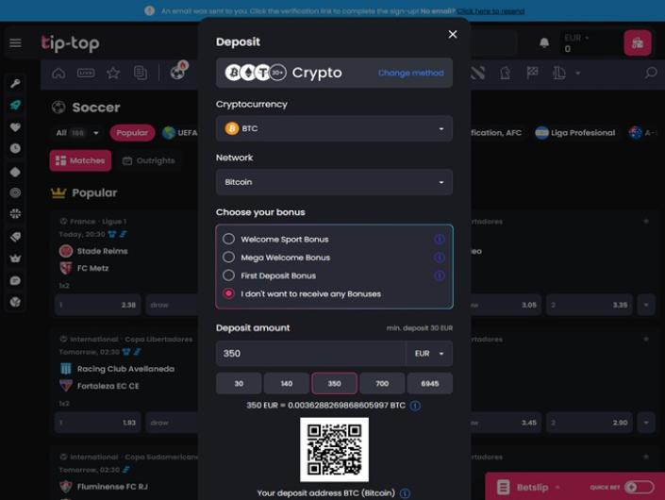Click the rocket icon in left sidebar
665x500 pixels.
[x=15, y=105]
